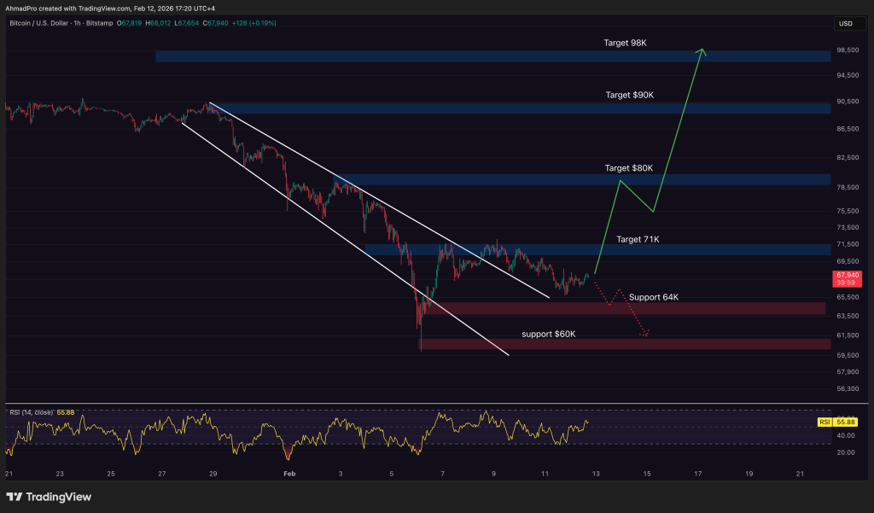Click the red dotted downward arrow tip
The height and width of the screenshot is (513, 874).
tap(648, 334)
